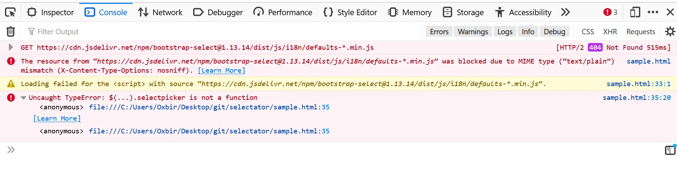Close the developer tools panel
The width and height of the screenshot is (677, 181).
pyautogui.click(x=670, y=12)
